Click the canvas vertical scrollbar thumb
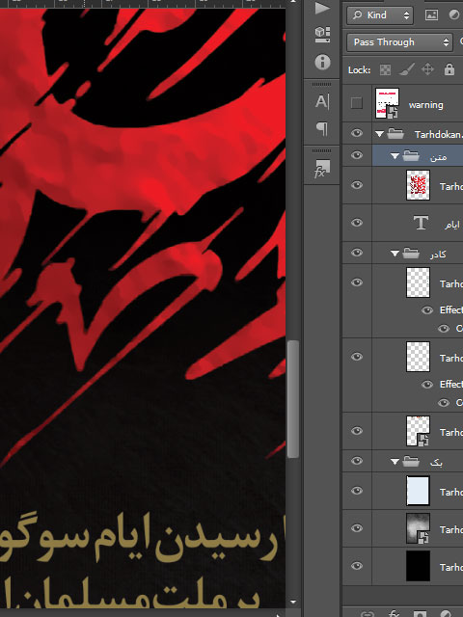Screen dimensions: 463x617 click(293, 399)
